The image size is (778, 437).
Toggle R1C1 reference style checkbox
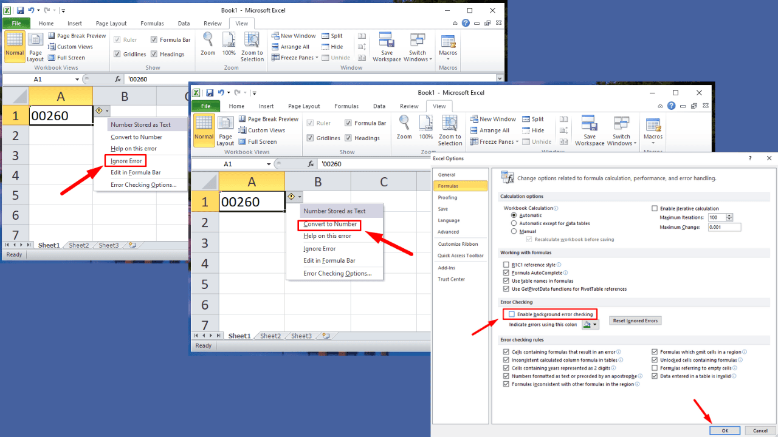(x=506, y=265)
